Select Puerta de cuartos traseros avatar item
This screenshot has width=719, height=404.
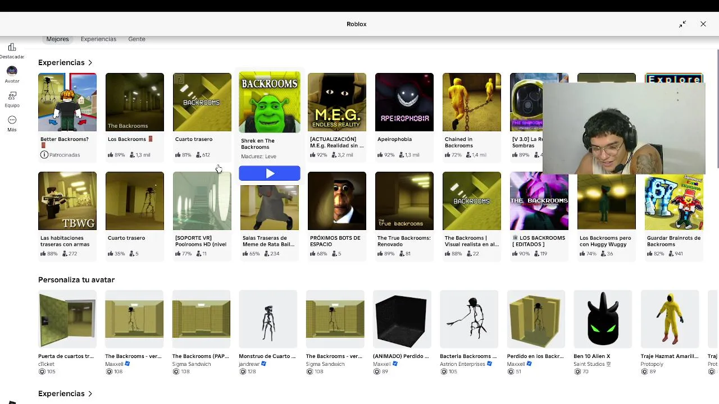tap(67, 320)
